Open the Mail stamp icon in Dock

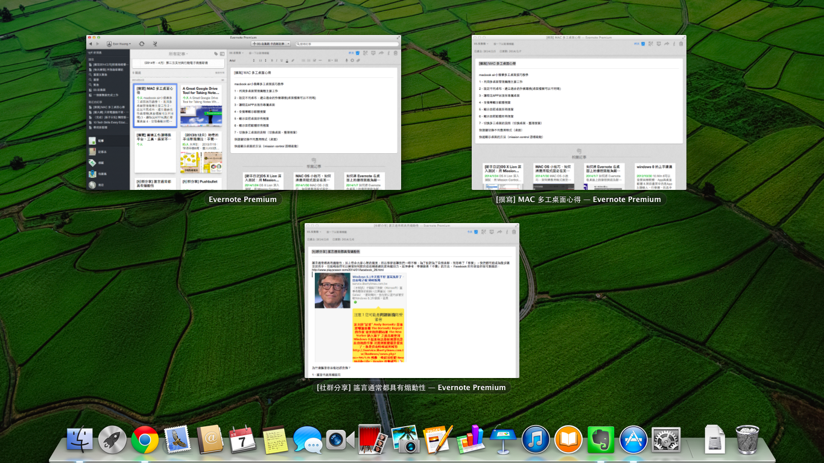(x=177, y=440)
